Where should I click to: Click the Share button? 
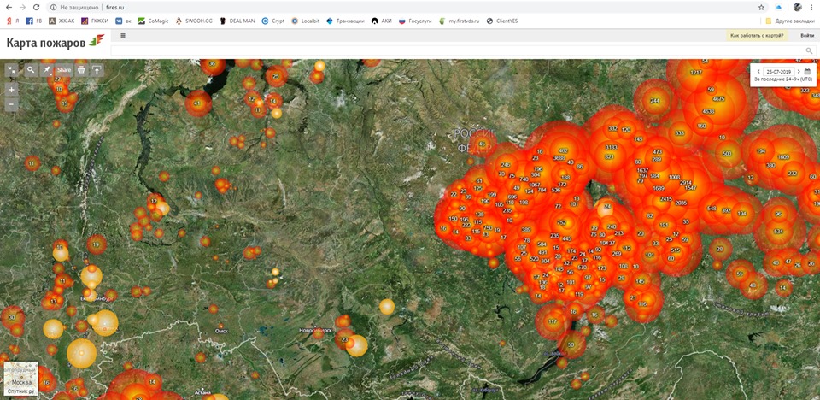[64, 70]
